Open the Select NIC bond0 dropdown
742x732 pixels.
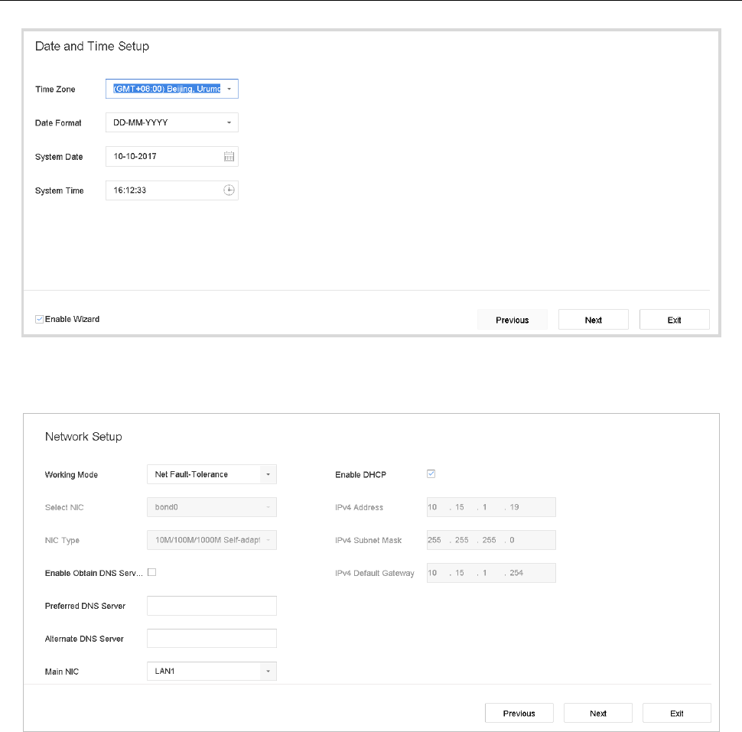click(268, 507)
